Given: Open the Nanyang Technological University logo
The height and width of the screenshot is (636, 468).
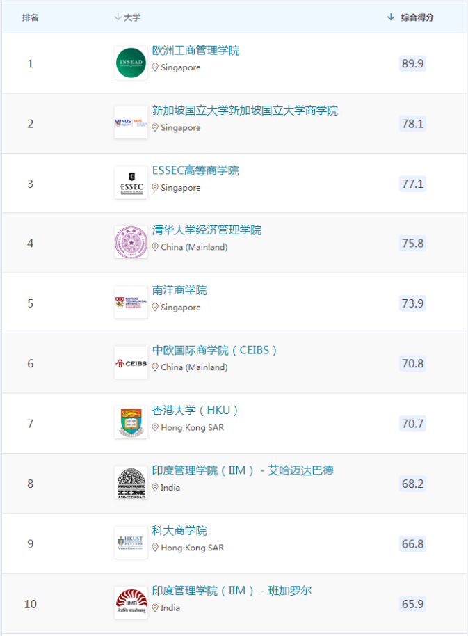Looking at the screenshot, I should pos(131,303).
